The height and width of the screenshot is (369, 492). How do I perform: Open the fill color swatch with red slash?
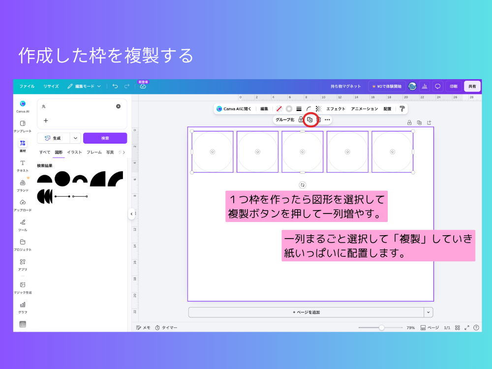point(279,109)
